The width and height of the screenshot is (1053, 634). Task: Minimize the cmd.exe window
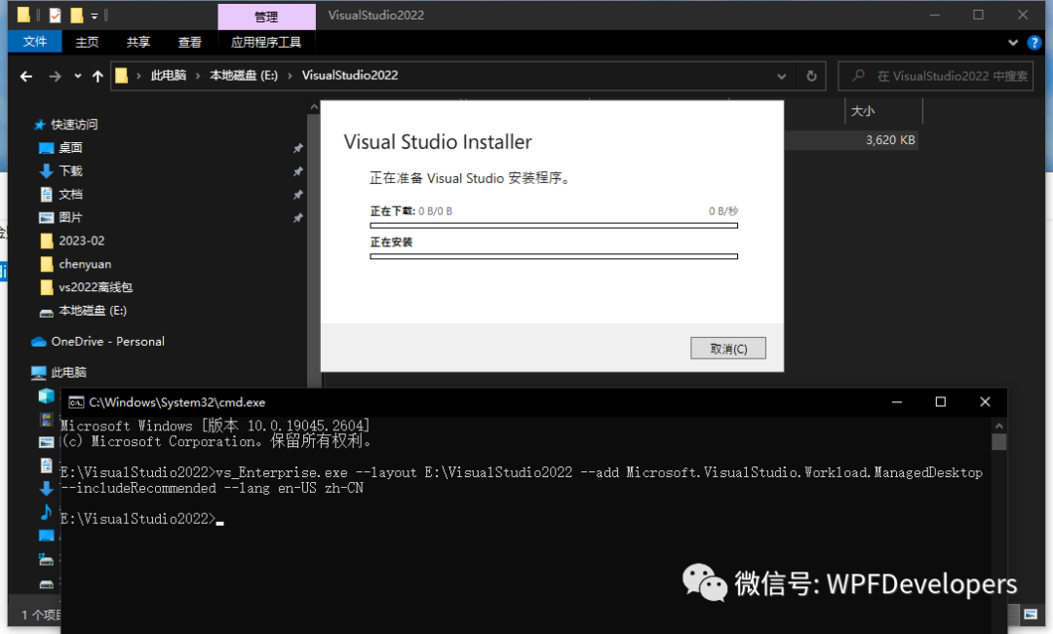[897, 402]
